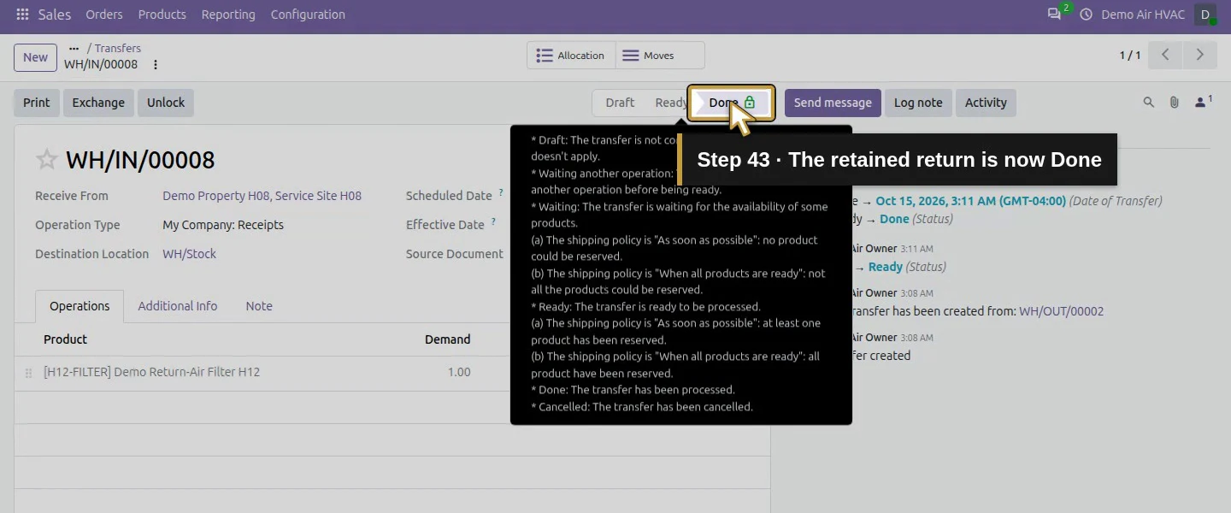Open the Sales app home

pyautogui.click(x=55, y=15)
